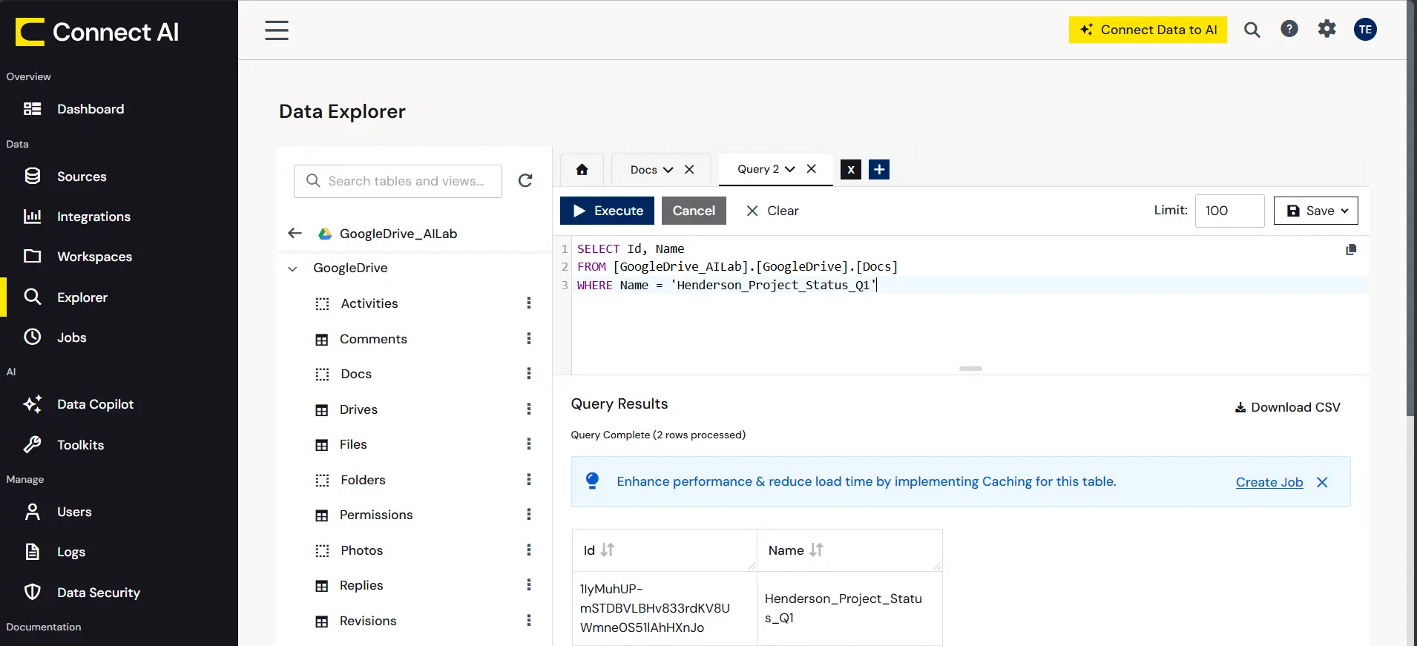
Task: Open Photos table options menu
Action: pos(529,550)
